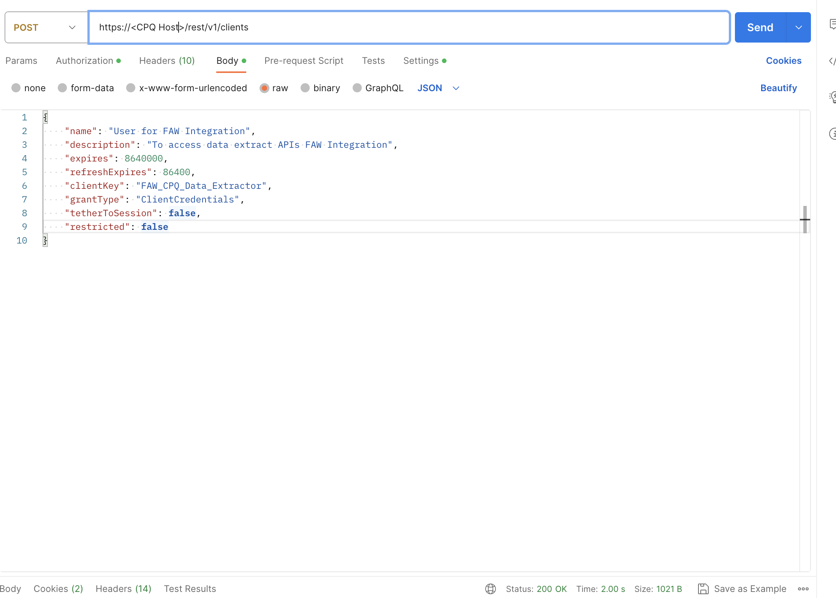836x598 pixels.
Task: Select the none body type radio
Action: [16, 88]
